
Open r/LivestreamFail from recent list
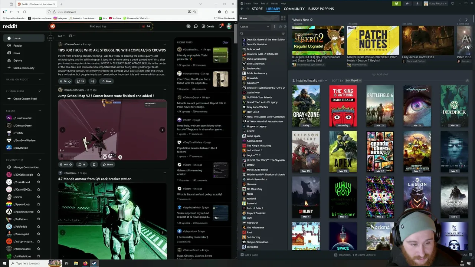click(x=22, y=118)
